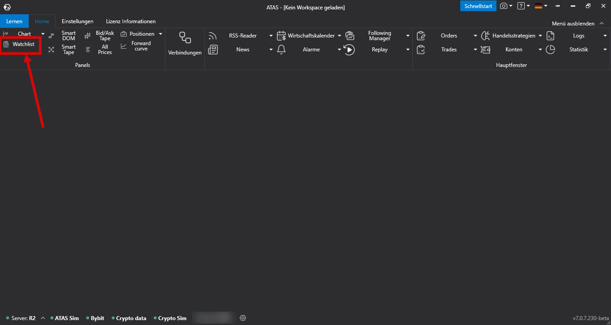Image resolution: width=611 pixels, height=325 pixels.
Task: Expand the Statistik dropdown arrow
Action: click(x=605, y=50)
